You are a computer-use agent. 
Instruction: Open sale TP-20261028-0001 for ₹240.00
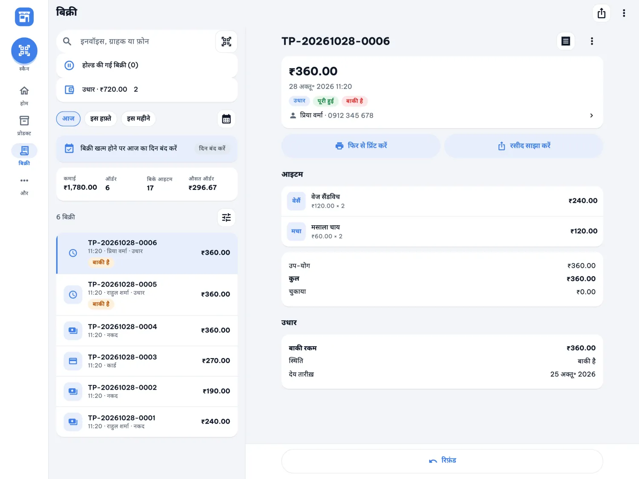point(147,422)
